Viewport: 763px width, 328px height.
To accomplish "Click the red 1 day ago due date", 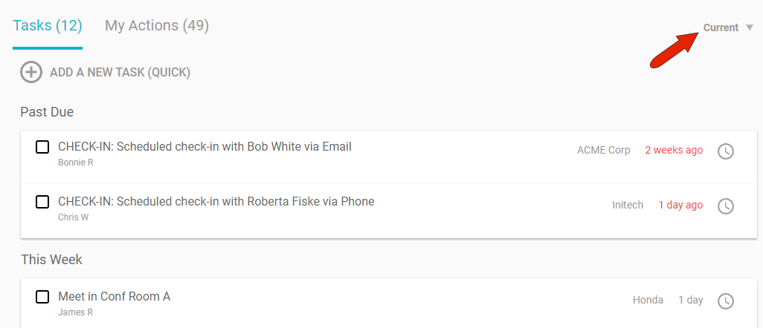I will click(680, 205).
